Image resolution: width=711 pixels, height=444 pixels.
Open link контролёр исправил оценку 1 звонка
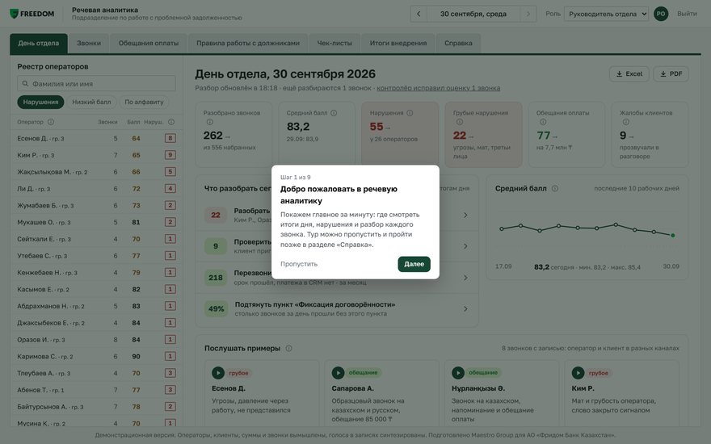pos(438,88)
